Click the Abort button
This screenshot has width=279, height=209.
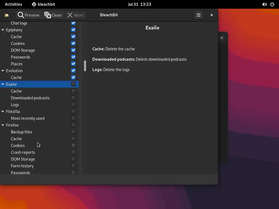point(75,15)
